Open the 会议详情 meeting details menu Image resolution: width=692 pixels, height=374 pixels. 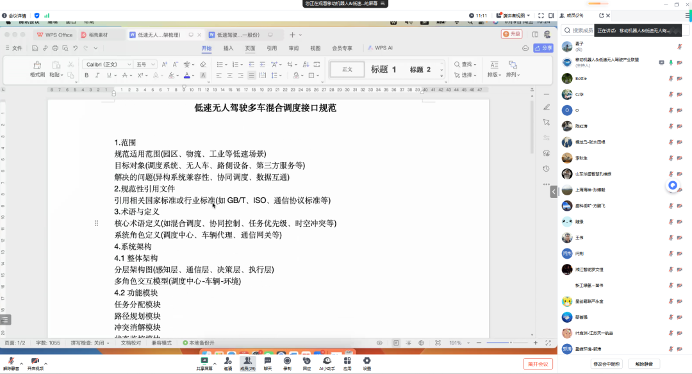pyautogui.click(x=14, y=15)
